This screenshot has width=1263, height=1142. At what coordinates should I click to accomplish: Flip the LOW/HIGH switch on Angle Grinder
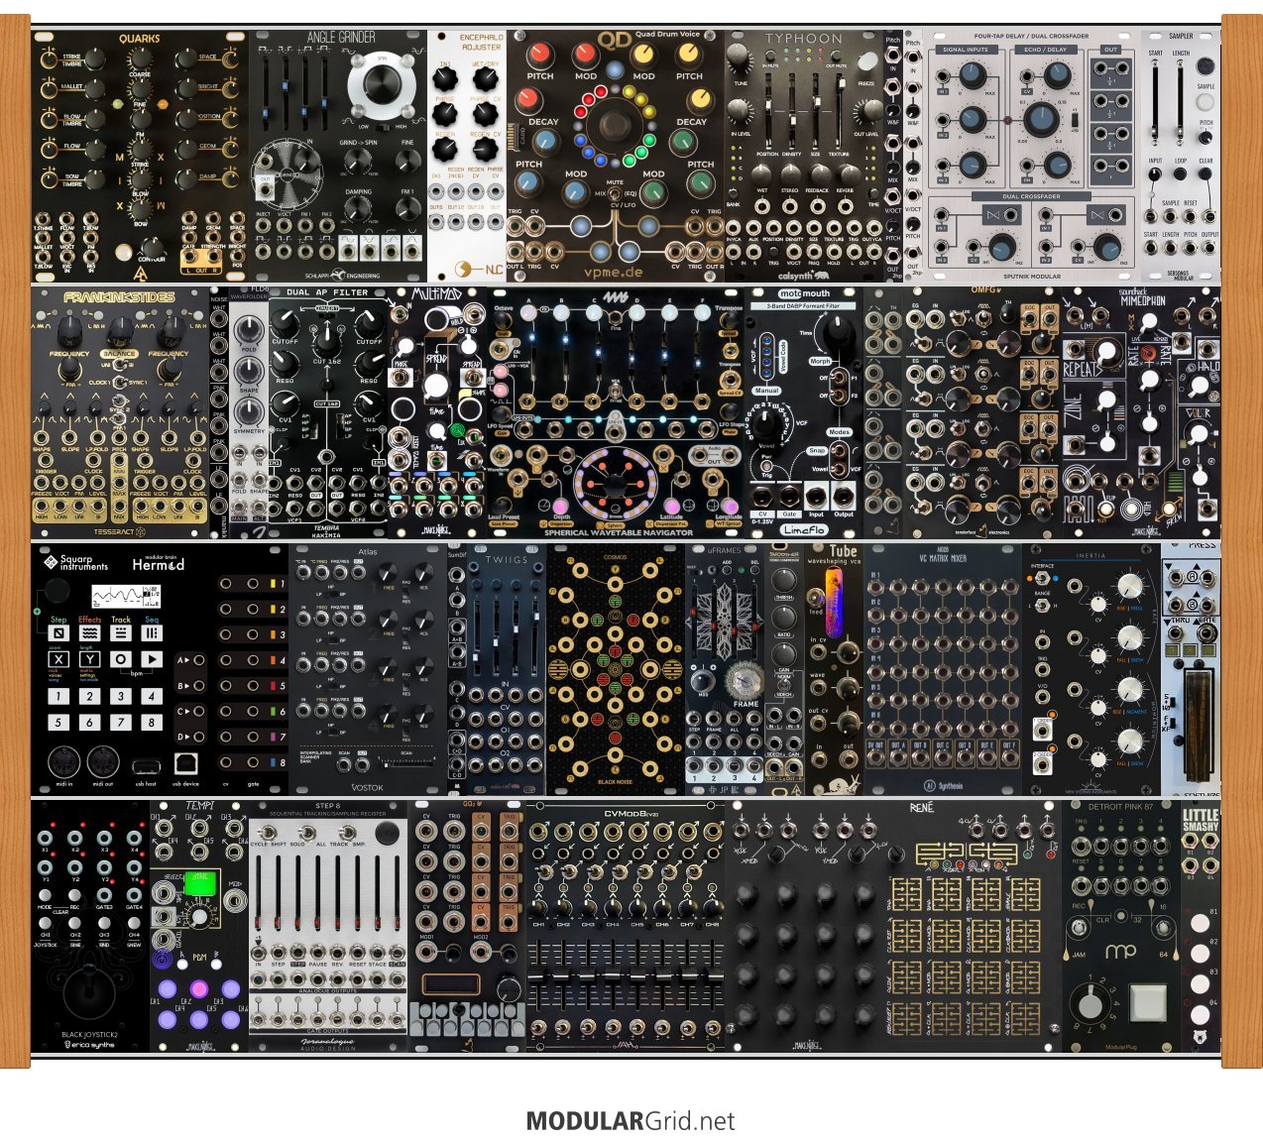click(x=382, y=127)
